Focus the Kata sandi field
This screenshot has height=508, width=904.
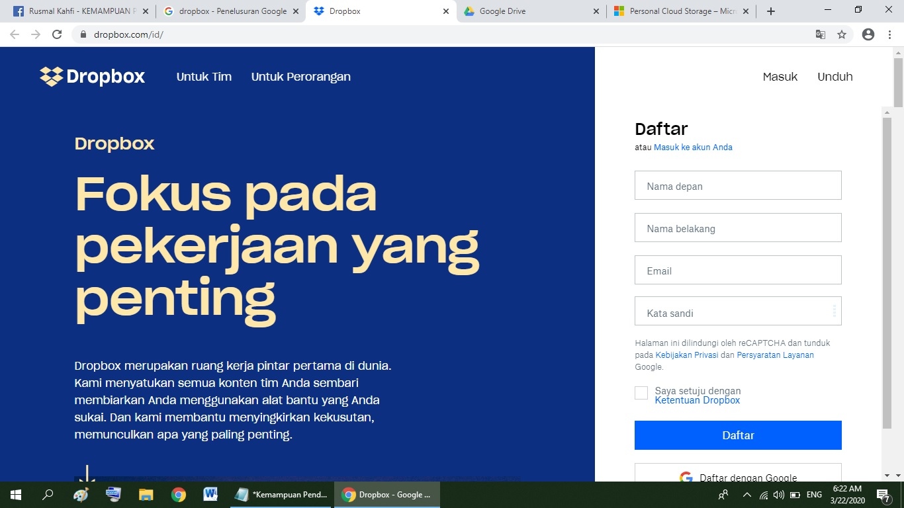(738, 311)
